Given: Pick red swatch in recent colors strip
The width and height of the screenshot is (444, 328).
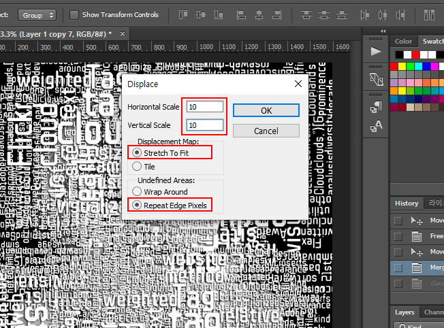Looking at the screenshot, I should click(415, 54).
